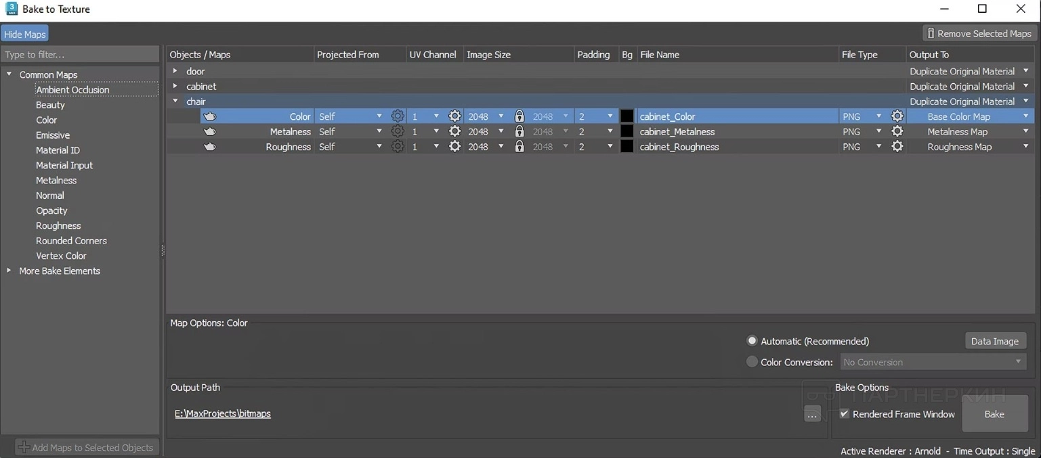Expand the cabinet object row
Image resolution: width=1041 pixels, height=458 pixels.
tap(175, 86)
